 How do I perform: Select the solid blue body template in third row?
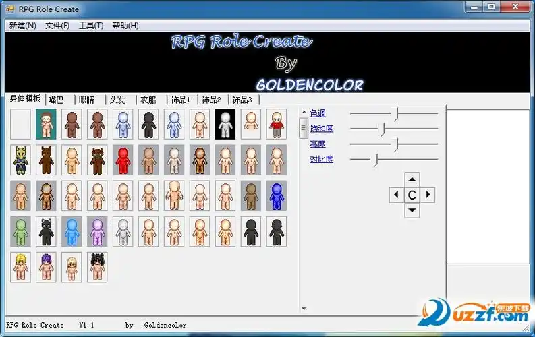click(x=277, y=195)
